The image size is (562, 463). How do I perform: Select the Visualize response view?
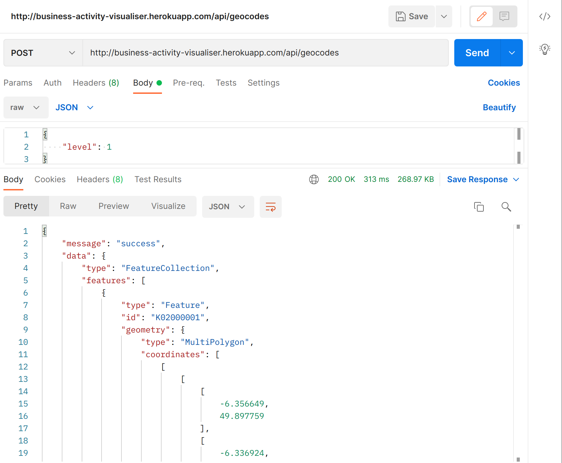[168, 206]
